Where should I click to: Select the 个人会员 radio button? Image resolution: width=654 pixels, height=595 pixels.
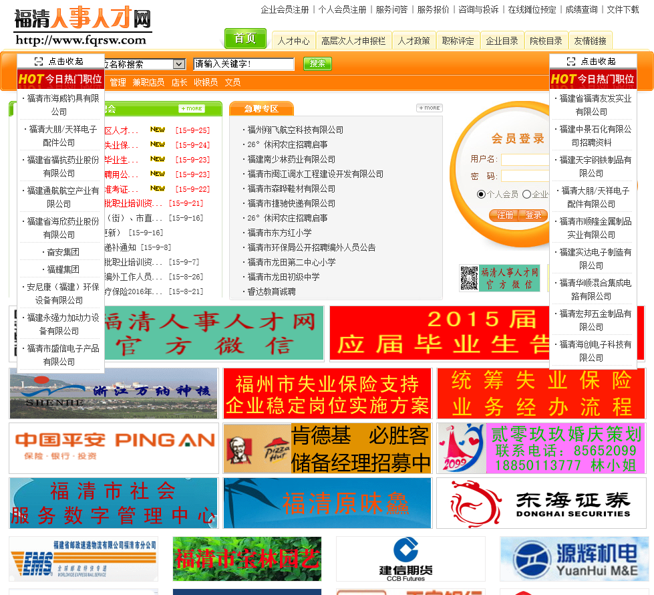click(481, 194)
